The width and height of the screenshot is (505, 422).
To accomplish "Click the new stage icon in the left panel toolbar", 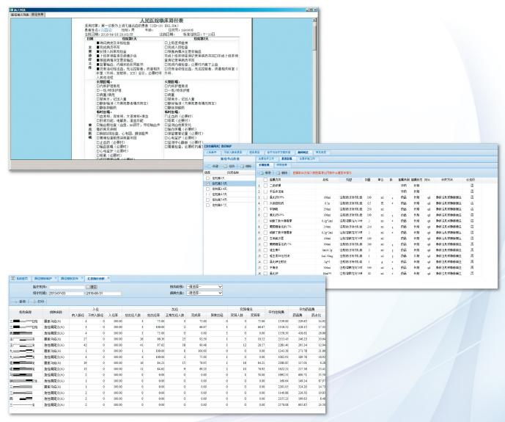I will [x=209, y=167].
